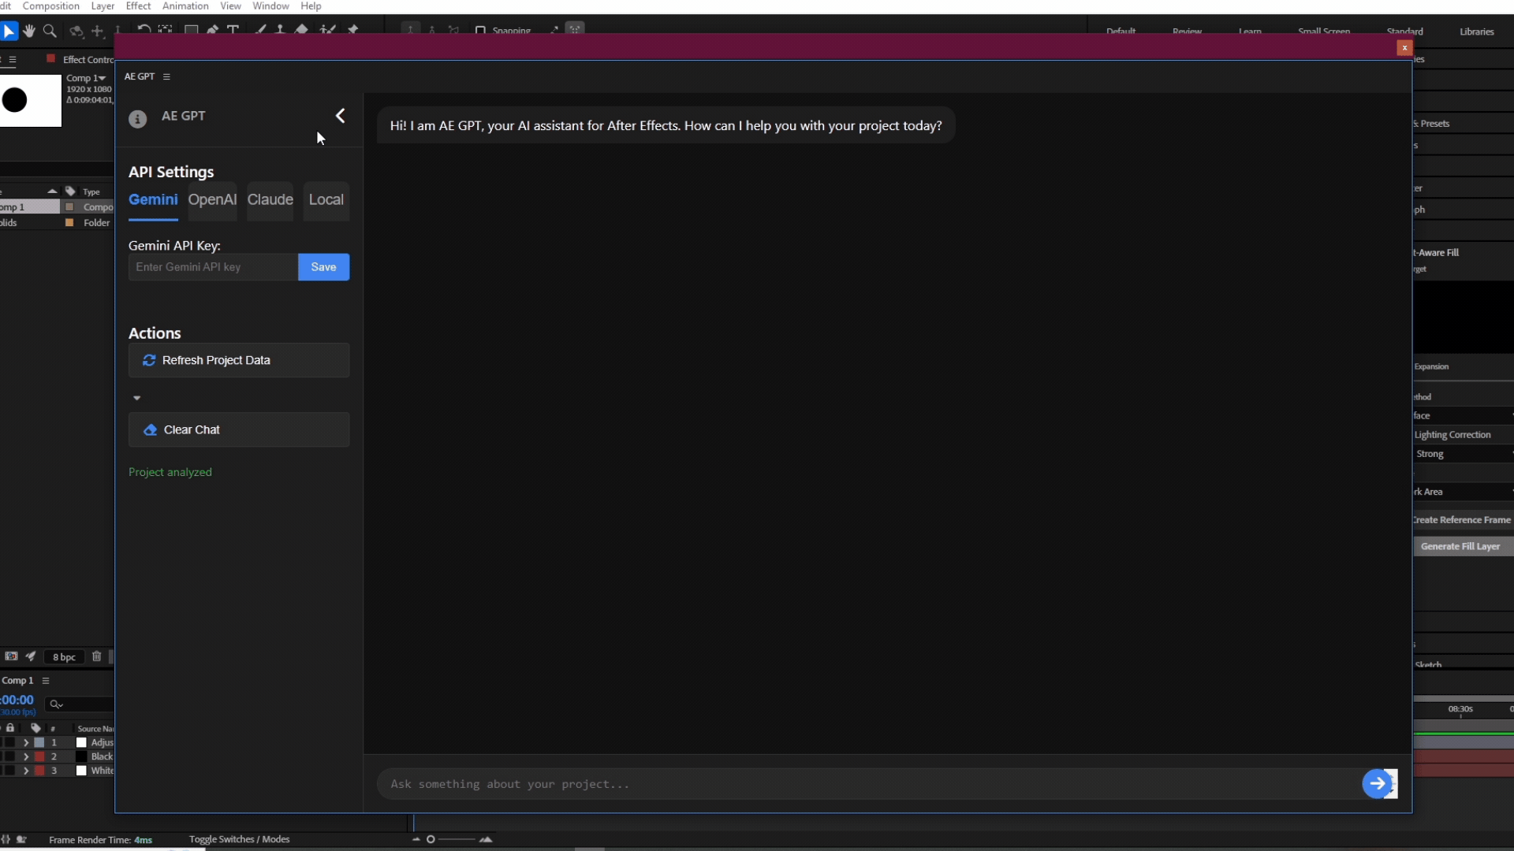Select the Clone Stamp tool

click(x=280, y=30)
